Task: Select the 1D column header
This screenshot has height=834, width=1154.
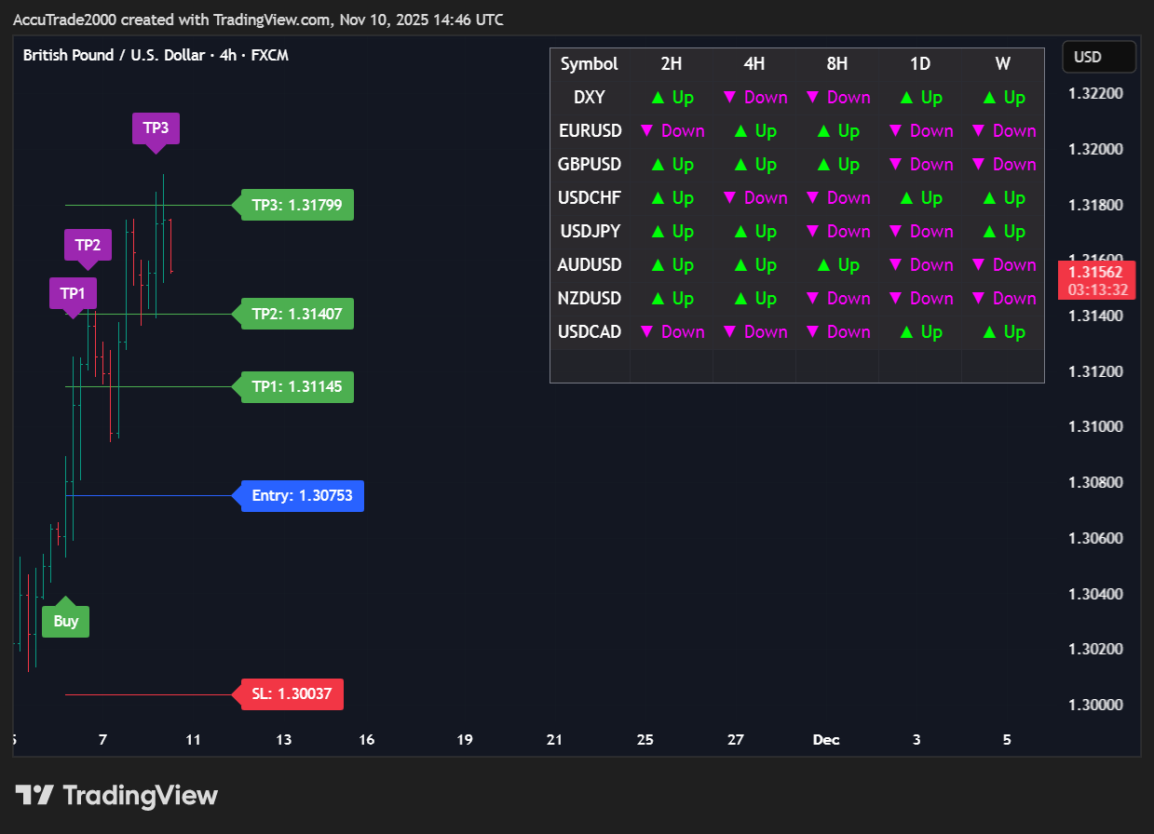Action: click(920, 64)
